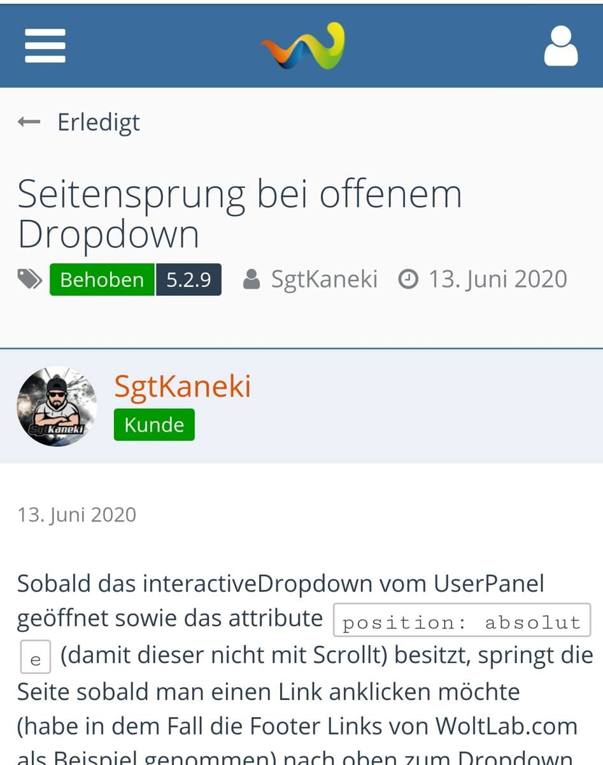The height and width of the screenshot is (765, 603).
Task: Click the thread title Seitensprung bei offenem Dropdown
Action: coord(239,214)
